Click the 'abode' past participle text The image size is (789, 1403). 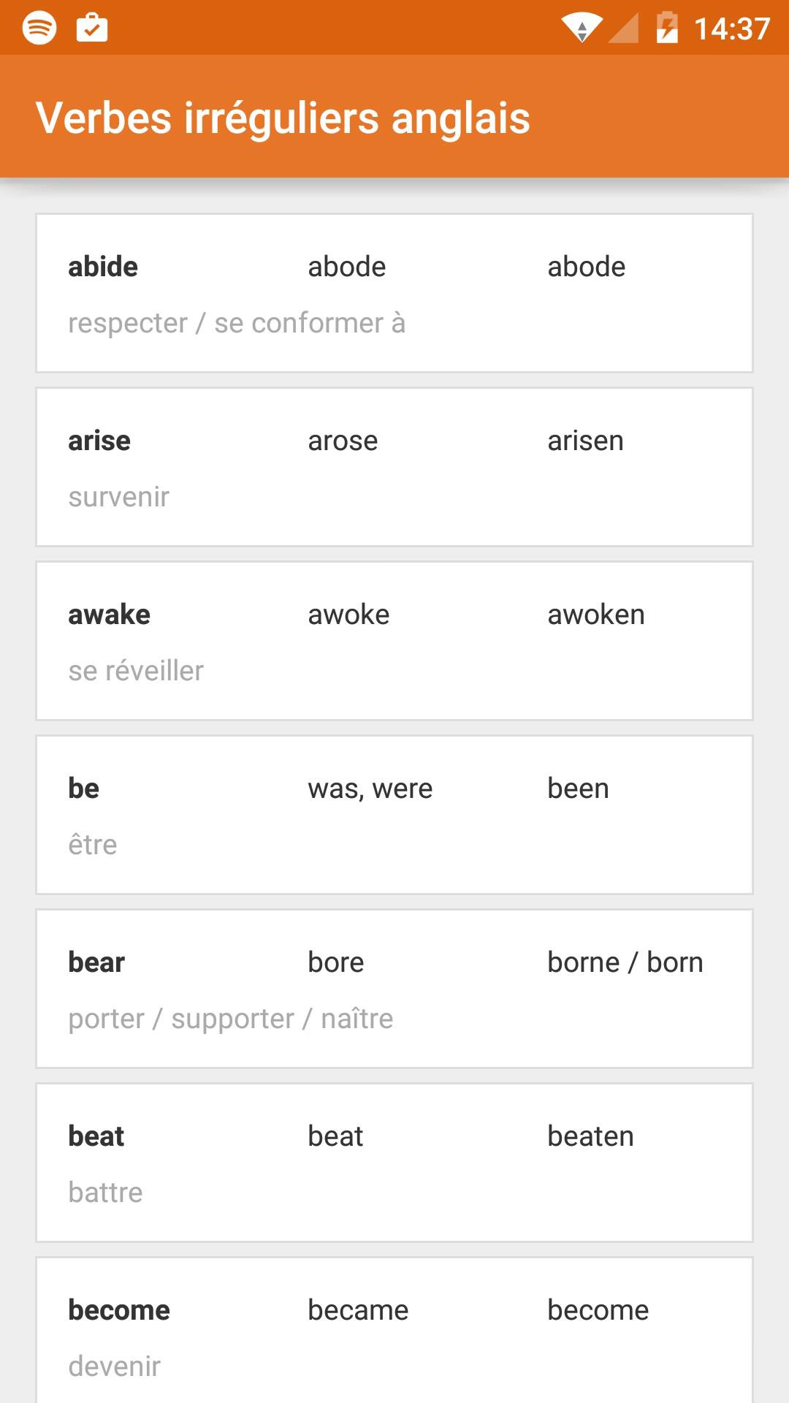tap(587, 266)
